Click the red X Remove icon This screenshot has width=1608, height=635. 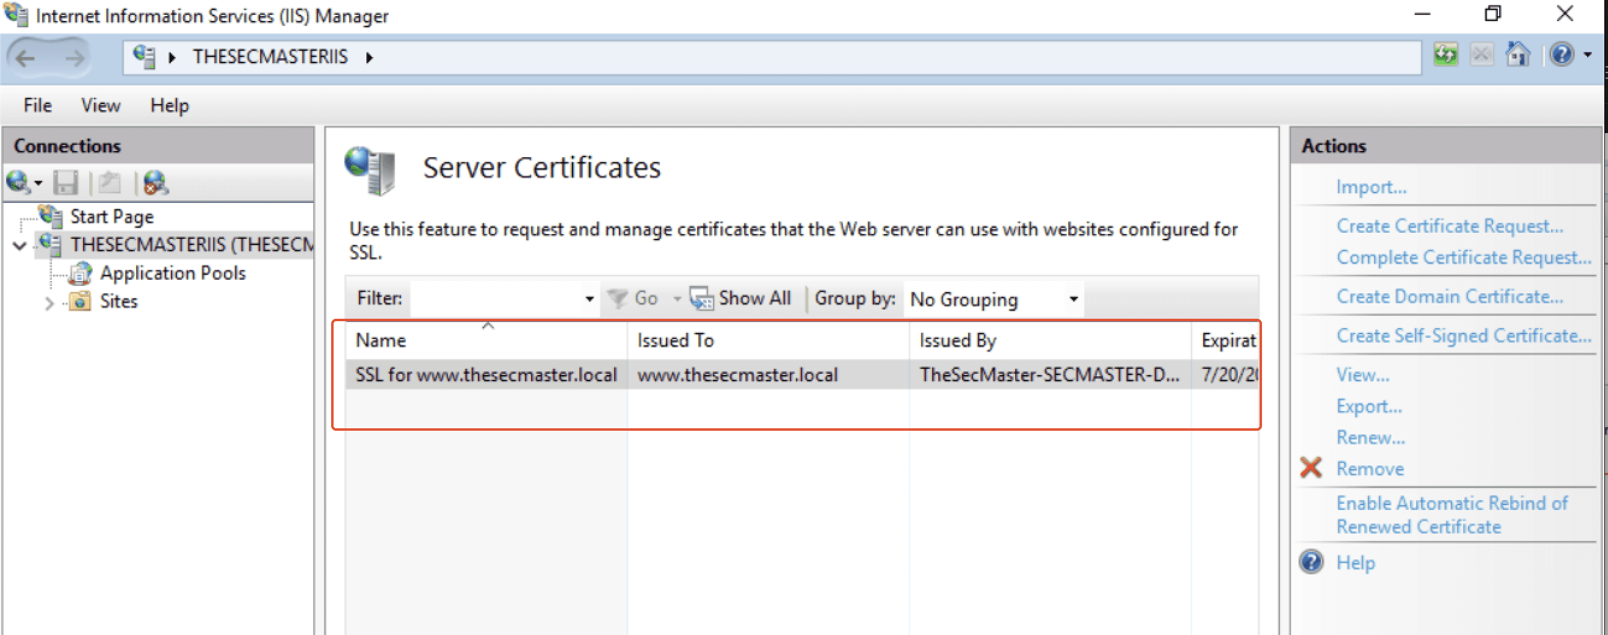point(1310,468)
